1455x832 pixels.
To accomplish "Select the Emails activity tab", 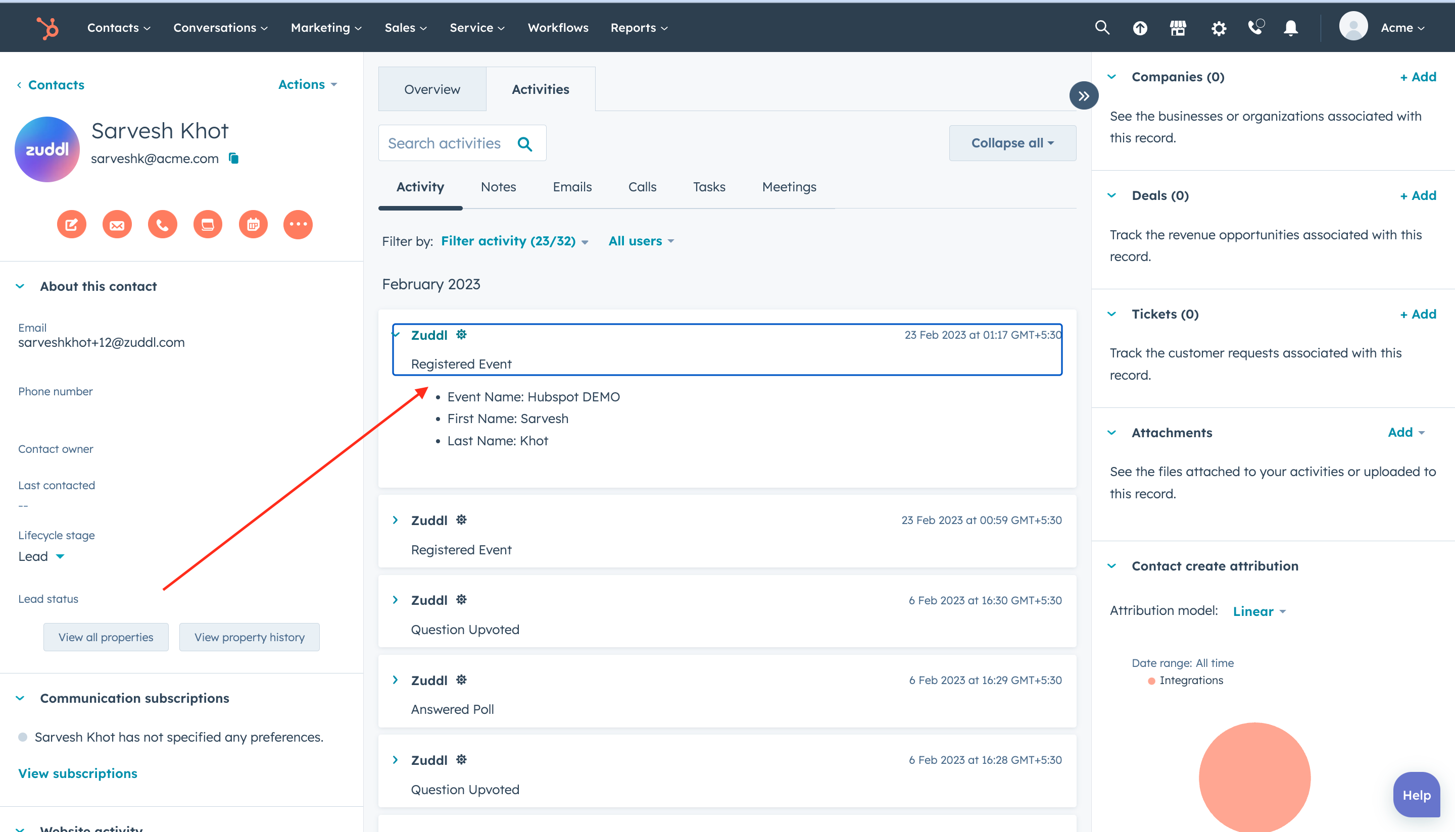I will pyautogui.click(x=572, y=187).
